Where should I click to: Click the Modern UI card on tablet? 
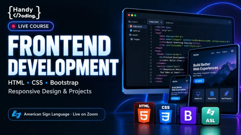[x=198, y=95]
